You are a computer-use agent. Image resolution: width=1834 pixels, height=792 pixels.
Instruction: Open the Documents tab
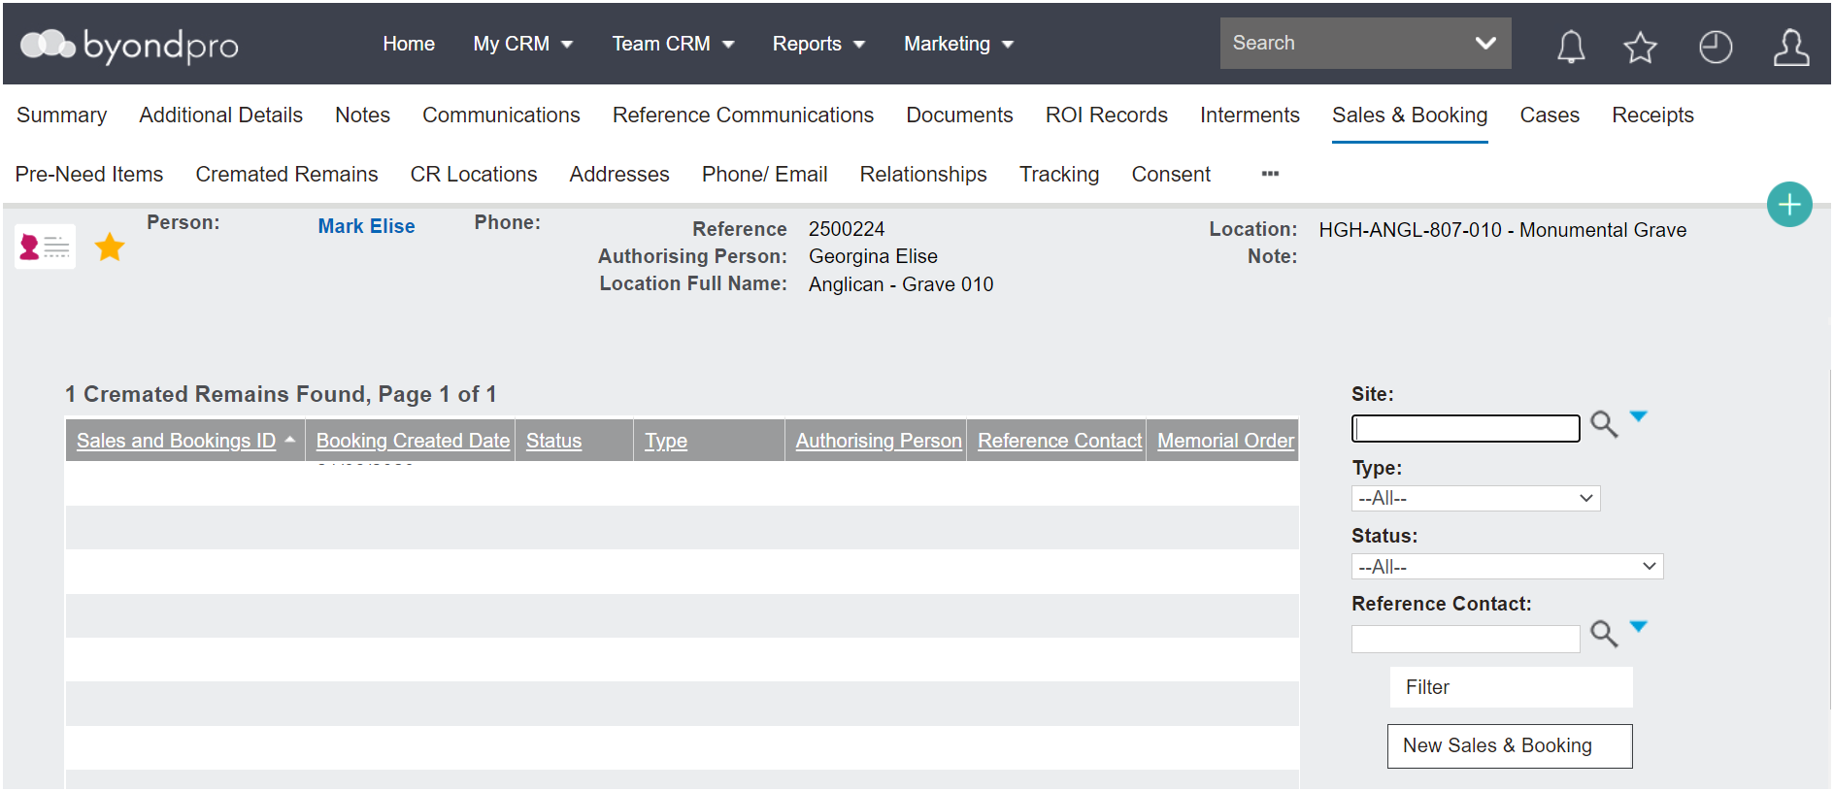(959, 115)
